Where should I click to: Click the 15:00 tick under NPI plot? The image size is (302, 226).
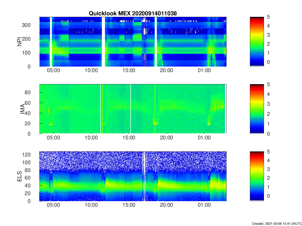click(x=129, y=71)
